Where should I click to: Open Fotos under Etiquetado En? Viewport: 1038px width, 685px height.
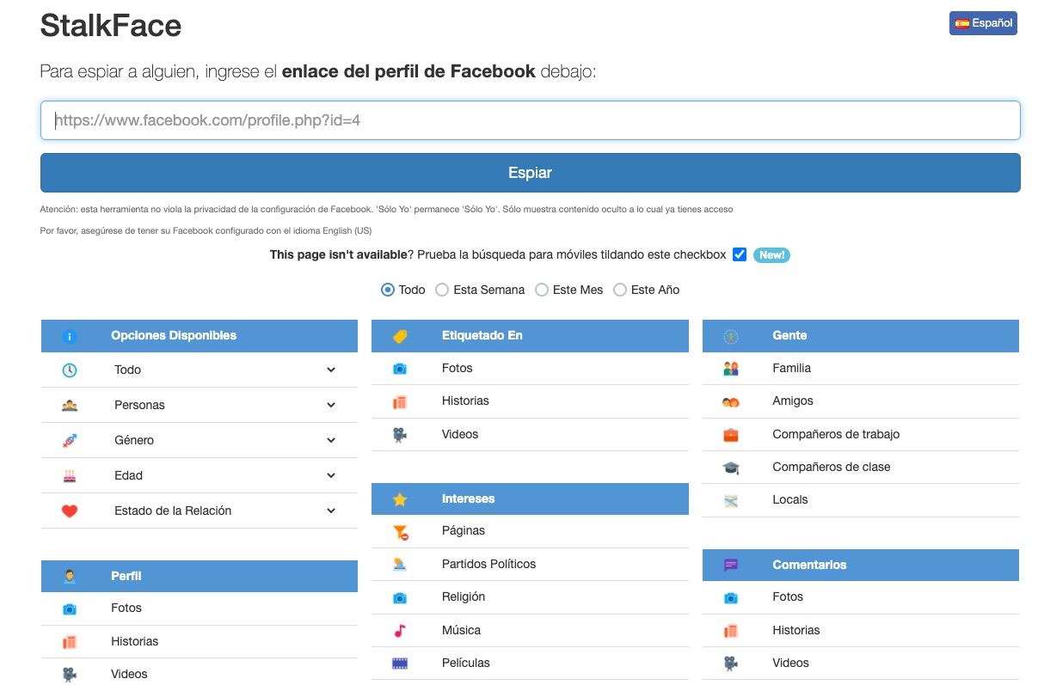coord(458,369)
